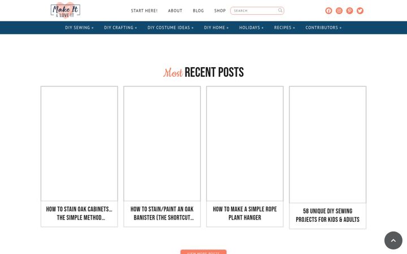Open 58 Unique DIY Sewing Projects title
The image size is (407, 254).
[327, 216]
